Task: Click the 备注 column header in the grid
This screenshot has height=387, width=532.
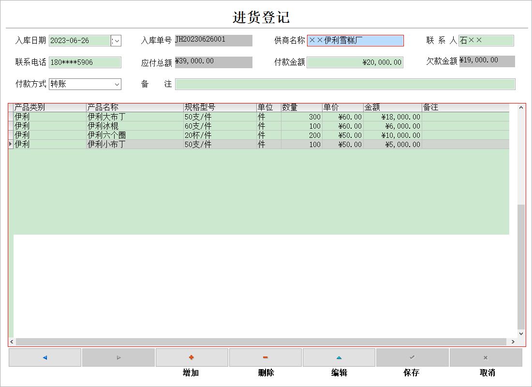Action: [465, 107]
